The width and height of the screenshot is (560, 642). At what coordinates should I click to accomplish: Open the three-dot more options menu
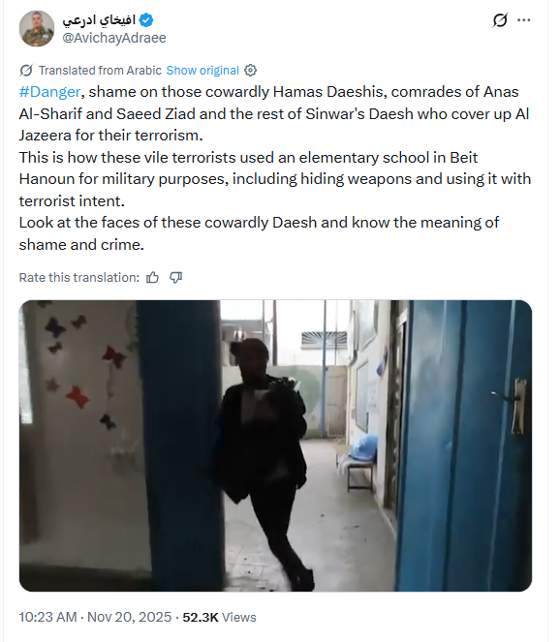point(524,19)
